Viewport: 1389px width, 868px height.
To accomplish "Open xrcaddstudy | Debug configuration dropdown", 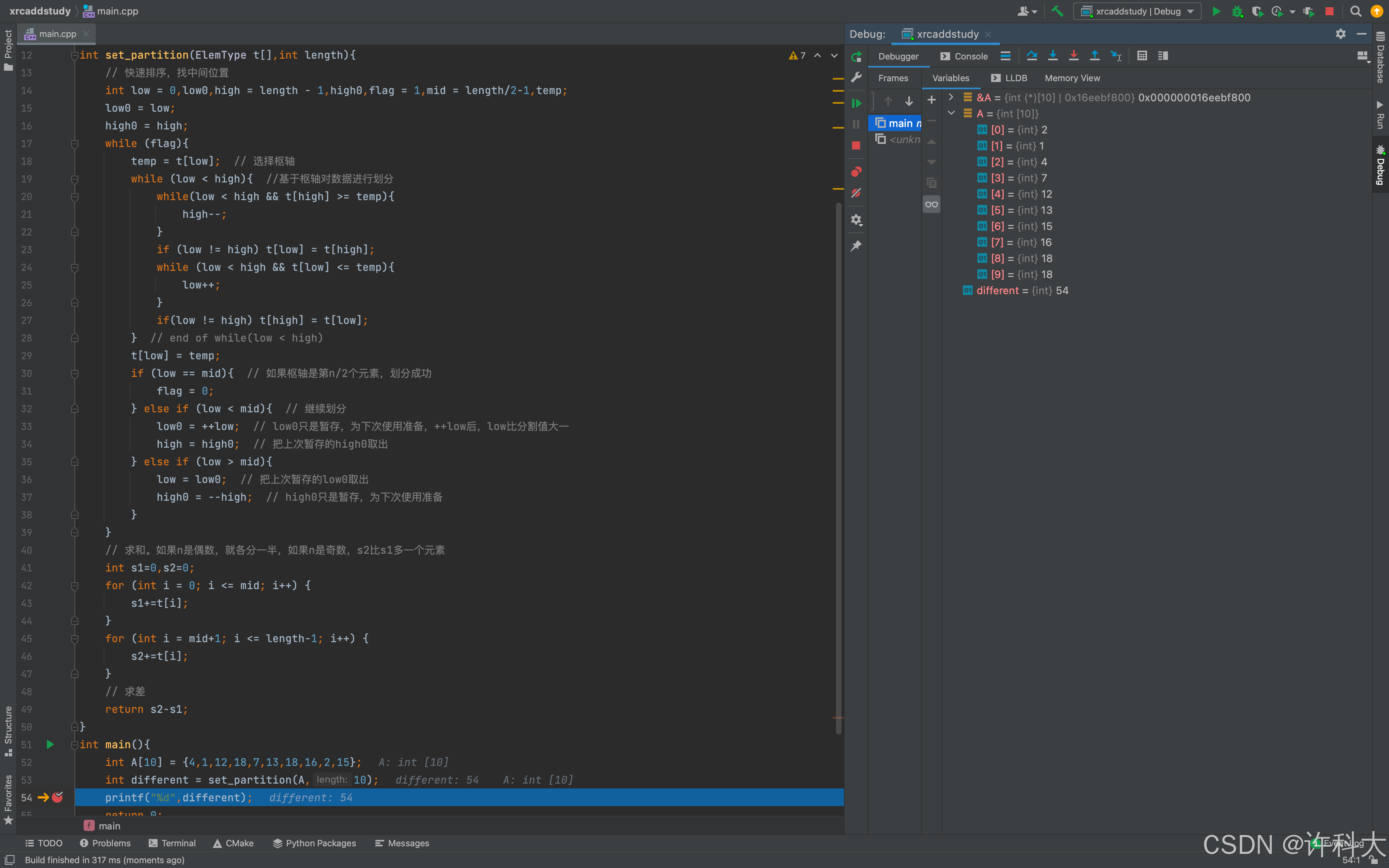I will (1137, 12).
